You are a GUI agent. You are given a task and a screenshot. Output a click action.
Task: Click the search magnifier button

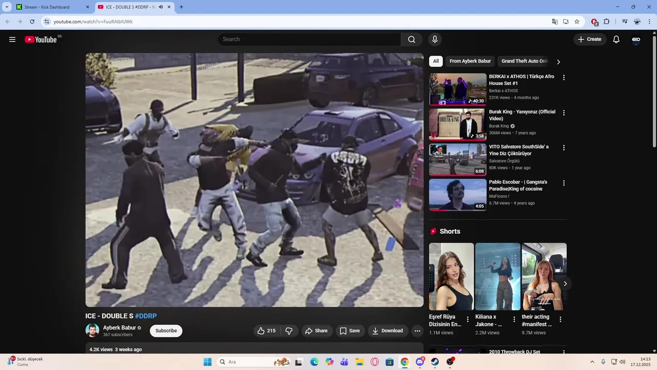412,40
